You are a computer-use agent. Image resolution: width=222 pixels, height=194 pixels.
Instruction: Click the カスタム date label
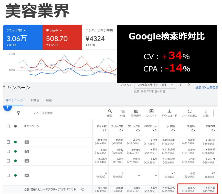[126, 85]
